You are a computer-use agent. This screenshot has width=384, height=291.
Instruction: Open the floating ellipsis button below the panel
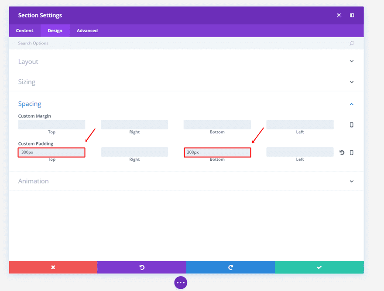click(x=181, y=283)
